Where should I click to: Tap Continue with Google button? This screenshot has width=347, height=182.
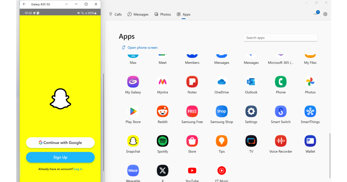coord(60,143)
